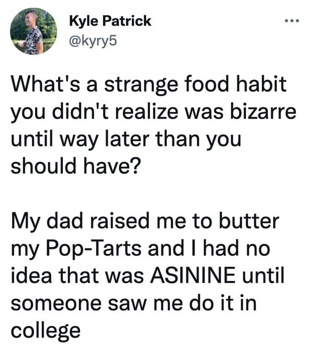This screenshot has width=313, height=351.
Task: Click the word realize in the question
Action: coord(147,111)
